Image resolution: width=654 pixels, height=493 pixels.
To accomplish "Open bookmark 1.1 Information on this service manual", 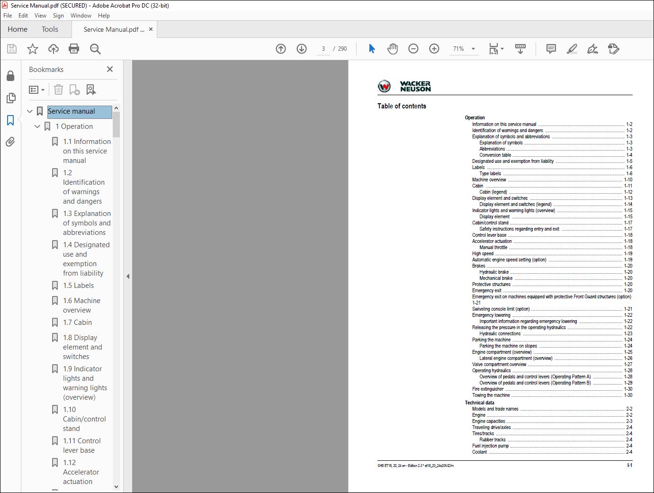I will (87, 151).
